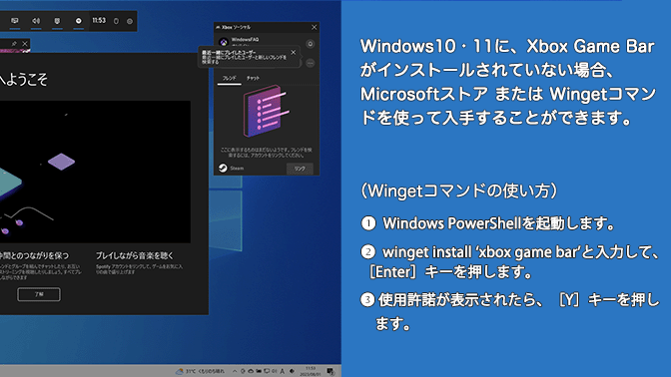This screenshot has width=671, height=377.
Task: Click the WindowsFAQ username text
Action: click(246, 39)
